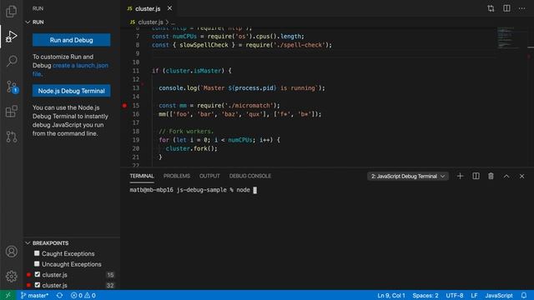534x300 pixels.
Task: Click the remote indicator in status bar
Action: (8, 295)
